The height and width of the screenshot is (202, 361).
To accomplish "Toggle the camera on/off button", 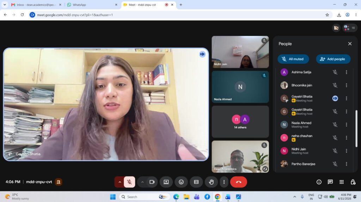I will click(x=152, y=182).
